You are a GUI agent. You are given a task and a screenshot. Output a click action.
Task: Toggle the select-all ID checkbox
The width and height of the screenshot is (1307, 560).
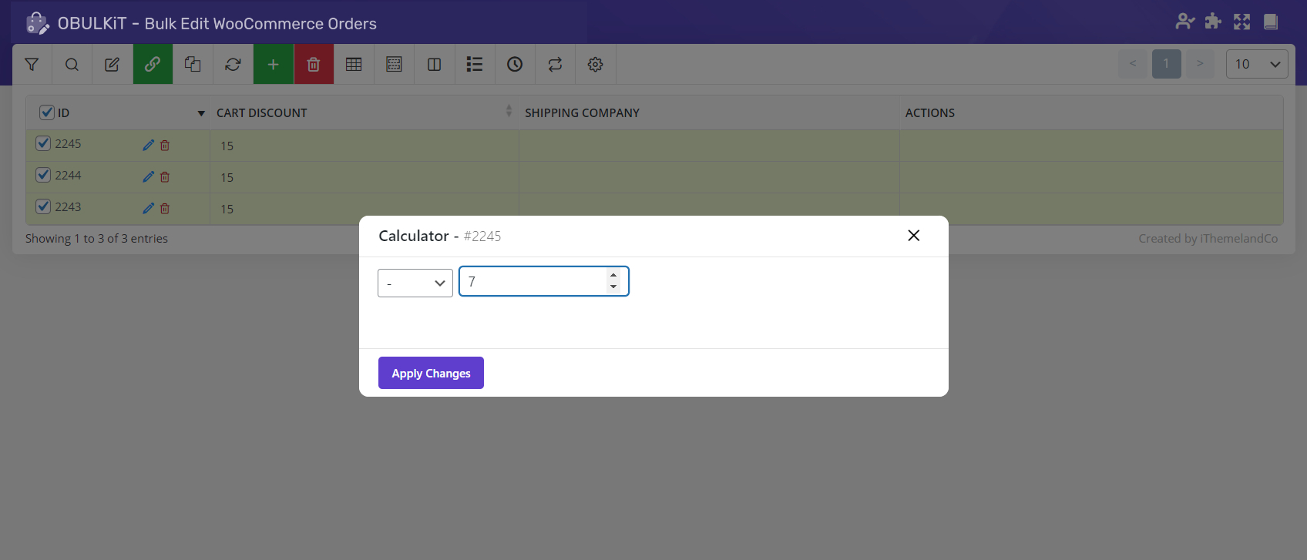47,112
